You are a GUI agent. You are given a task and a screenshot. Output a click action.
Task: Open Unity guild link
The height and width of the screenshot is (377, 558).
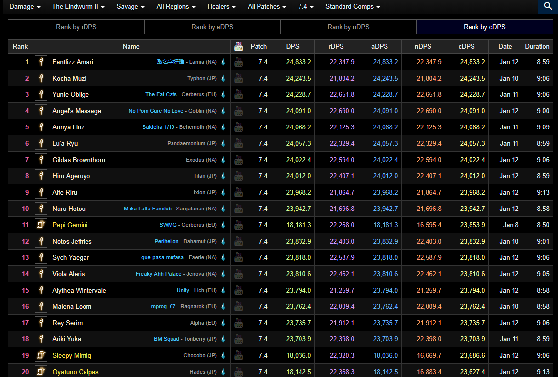coord(183,290)
